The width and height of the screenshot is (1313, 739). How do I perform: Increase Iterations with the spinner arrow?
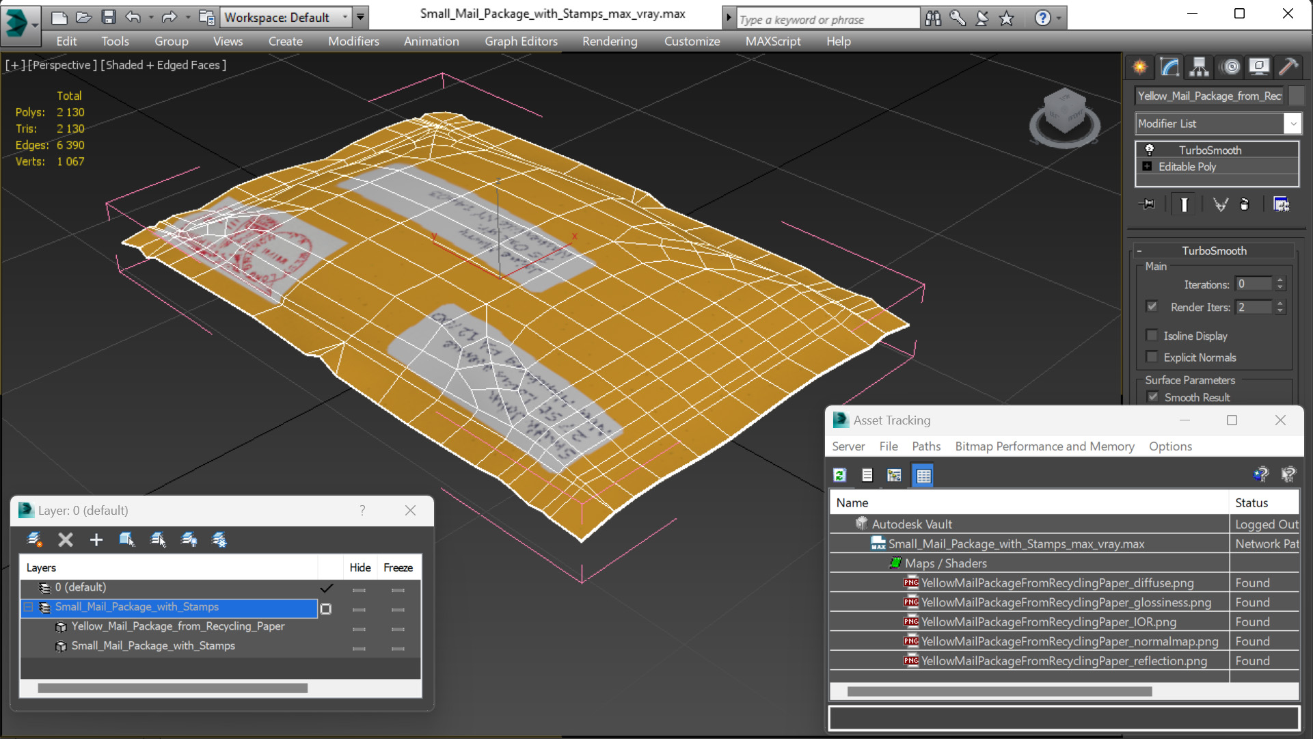[x=1280, y=280]
